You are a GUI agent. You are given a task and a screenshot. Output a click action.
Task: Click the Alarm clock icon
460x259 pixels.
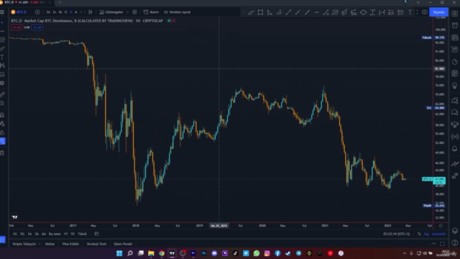[146, 12]
